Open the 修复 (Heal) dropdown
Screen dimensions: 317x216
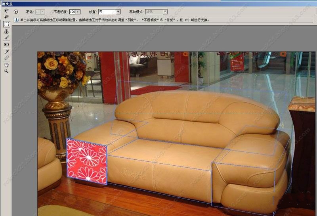pyautogui.click(x=109, y=12)
